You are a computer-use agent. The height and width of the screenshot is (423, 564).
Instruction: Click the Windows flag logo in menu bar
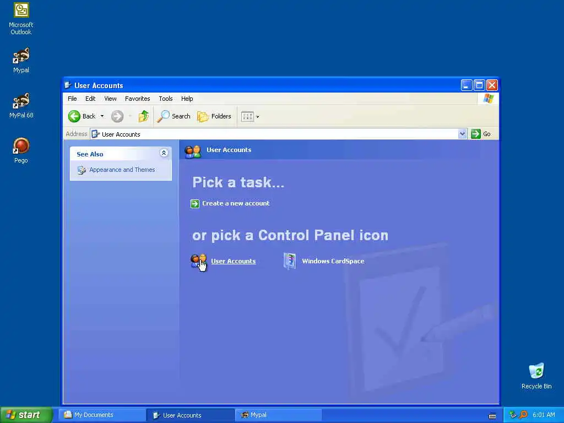click(x=489, y=98)
